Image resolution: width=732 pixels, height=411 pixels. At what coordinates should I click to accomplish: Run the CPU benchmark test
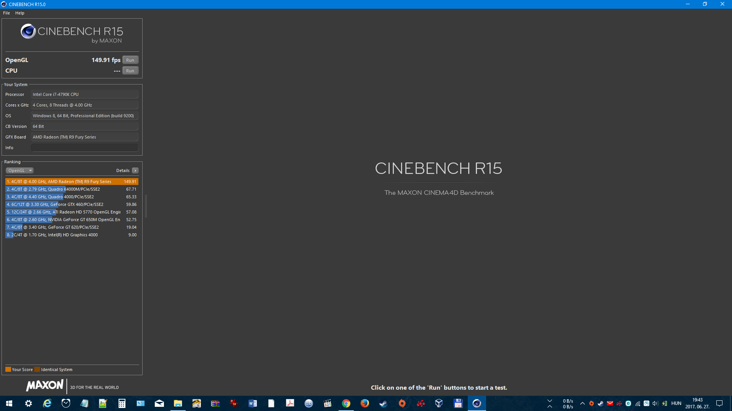130,71
